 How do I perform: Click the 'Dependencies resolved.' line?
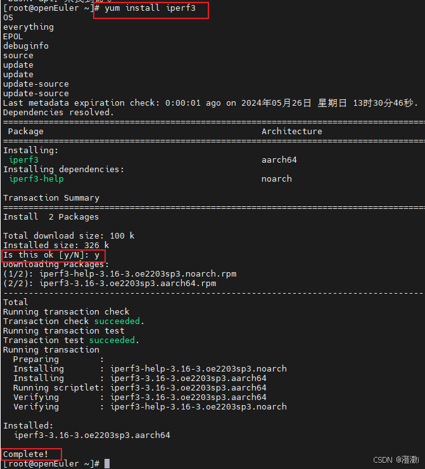[x=58, y=113]
